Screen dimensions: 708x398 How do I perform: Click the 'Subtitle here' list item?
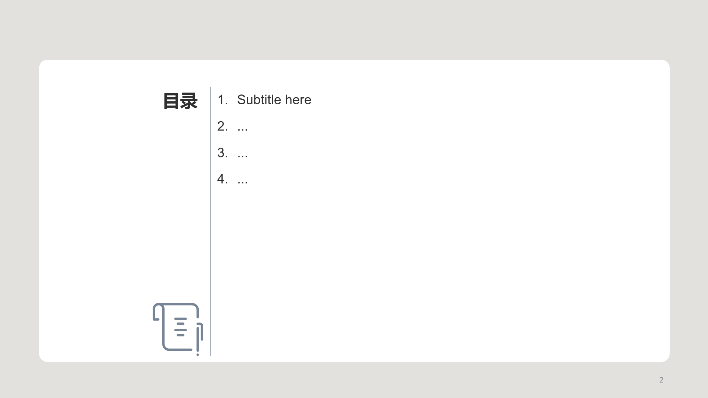click(274, 100)
